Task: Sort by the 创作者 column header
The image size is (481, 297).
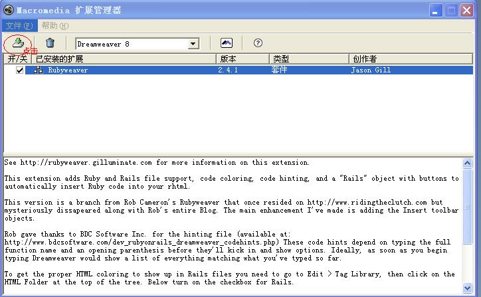Action: (x=411, y=59)
